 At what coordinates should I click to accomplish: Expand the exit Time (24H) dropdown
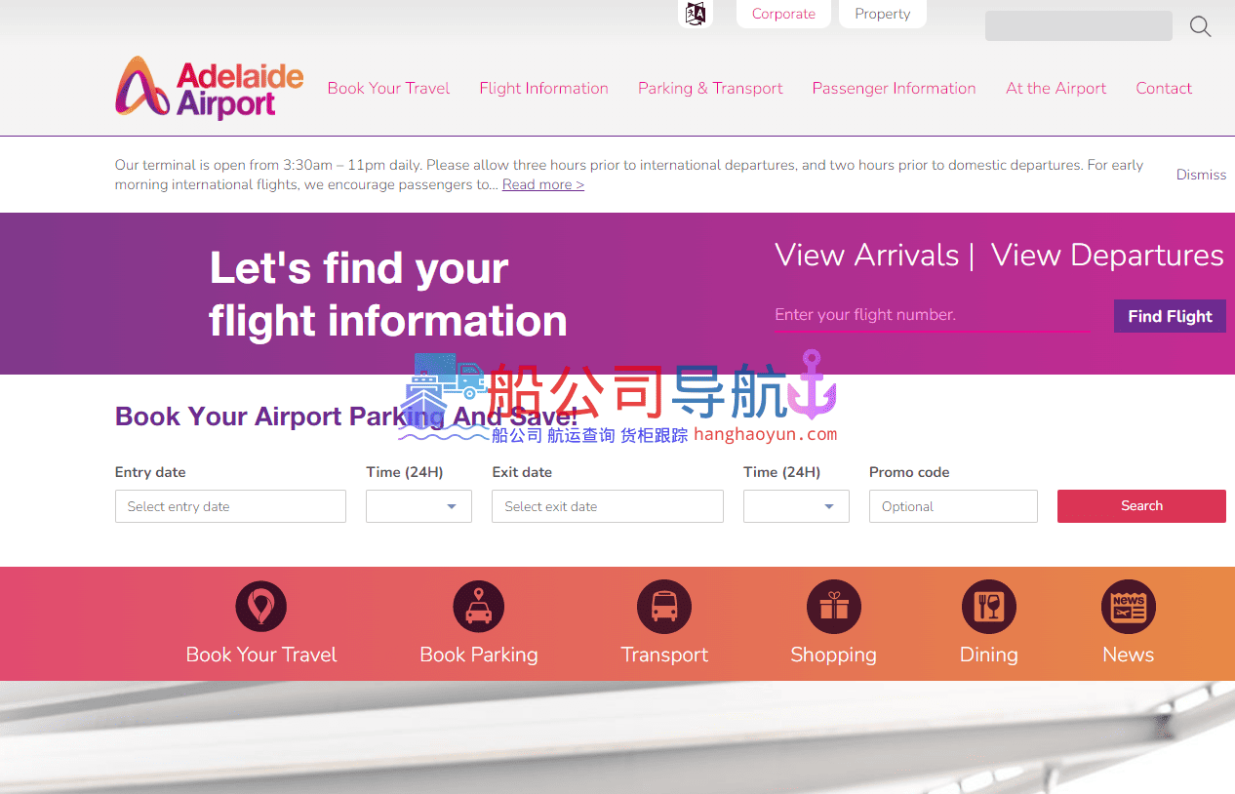click(796, 506)
